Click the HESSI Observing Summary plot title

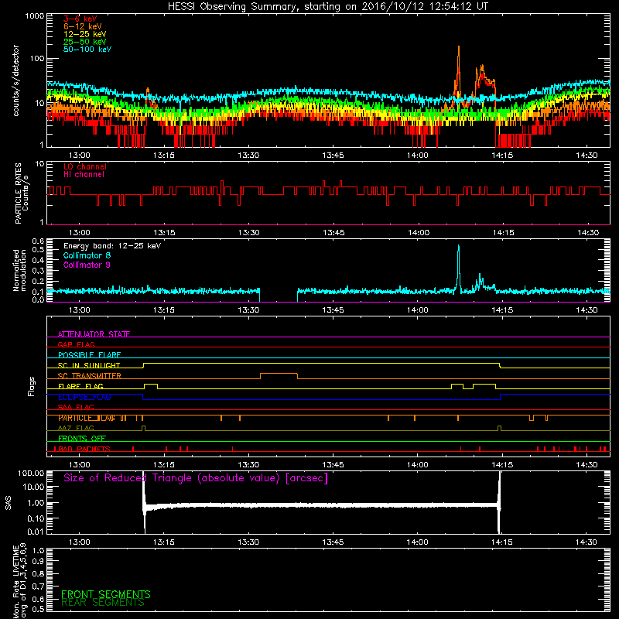point(327,7)
